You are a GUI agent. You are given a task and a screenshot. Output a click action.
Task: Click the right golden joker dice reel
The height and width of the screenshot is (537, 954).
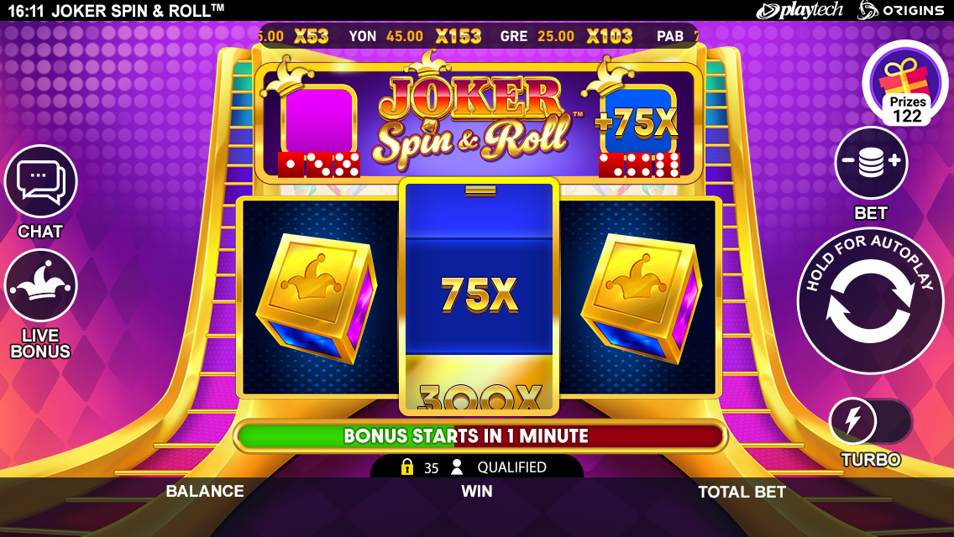coord(637,296)
